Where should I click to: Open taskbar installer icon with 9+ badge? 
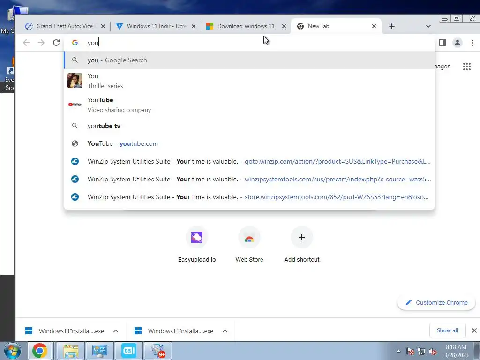click(x=158, y=351)
